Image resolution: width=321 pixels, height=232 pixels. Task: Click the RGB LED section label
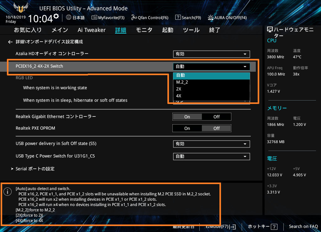24,78
